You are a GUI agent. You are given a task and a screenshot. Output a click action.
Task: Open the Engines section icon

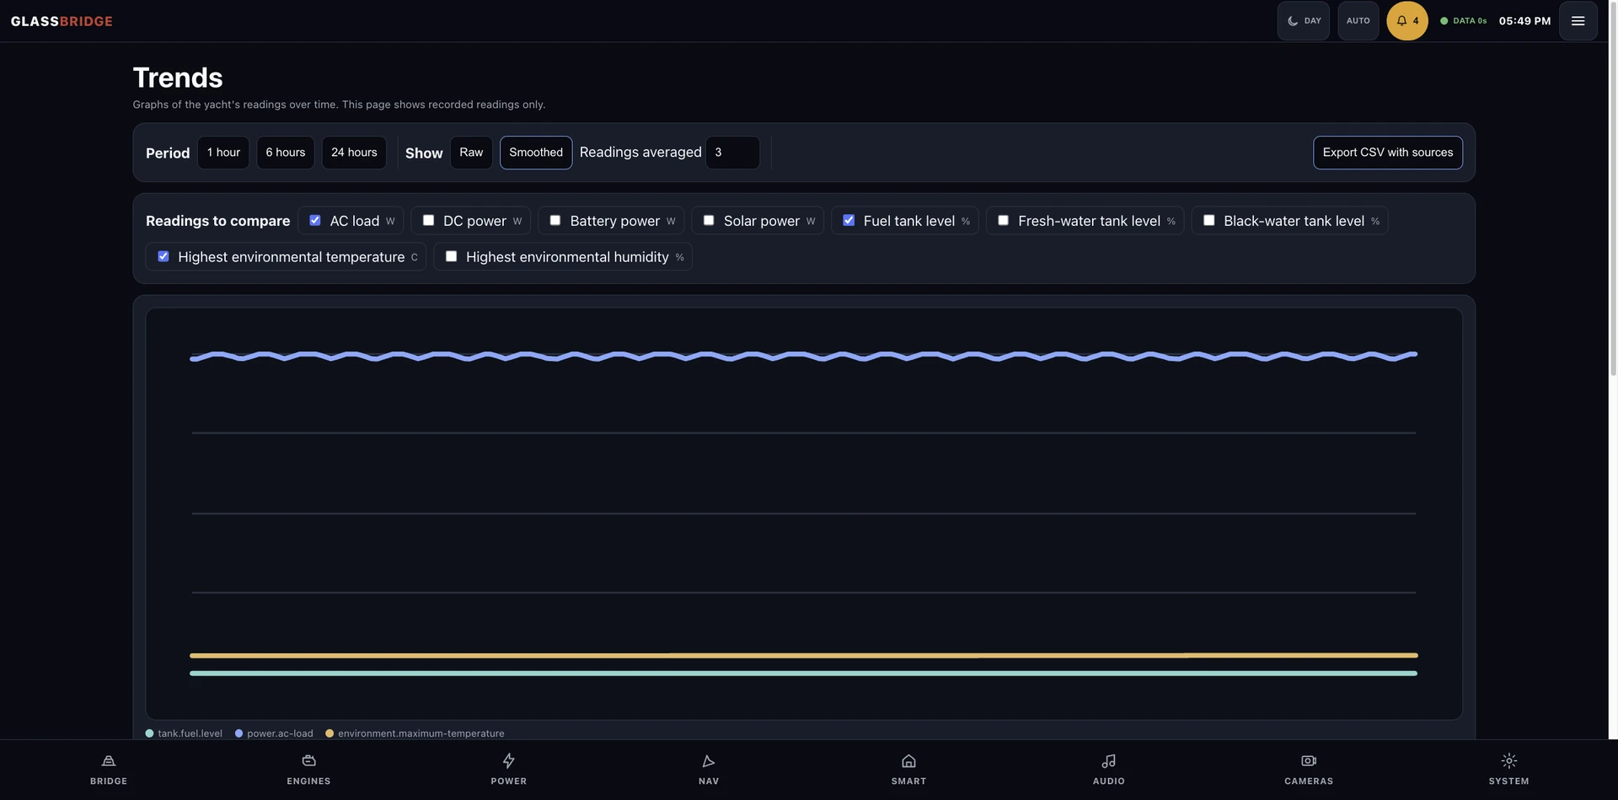tap(308, 761)
